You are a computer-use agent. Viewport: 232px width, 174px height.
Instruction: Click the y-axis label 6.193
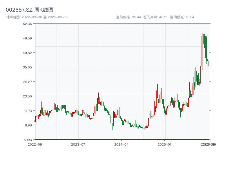[28, 140]
